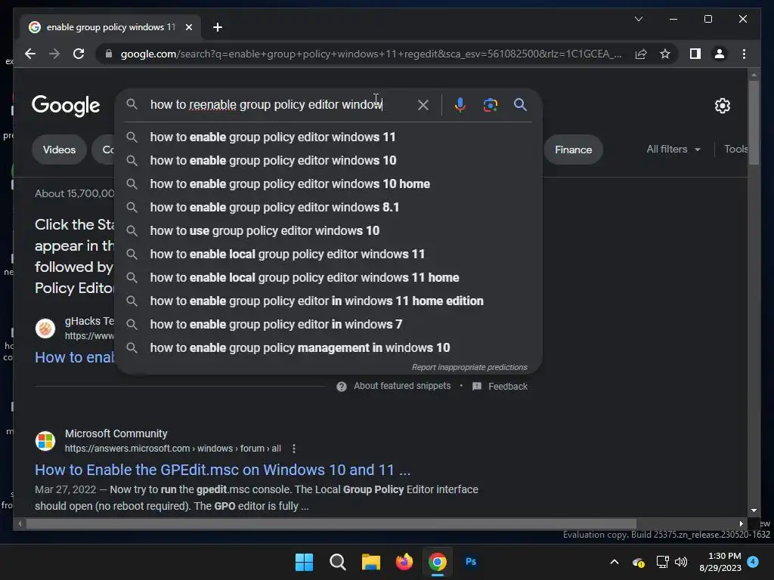Open 'About featured snippets' help

[x=394, y=386]
